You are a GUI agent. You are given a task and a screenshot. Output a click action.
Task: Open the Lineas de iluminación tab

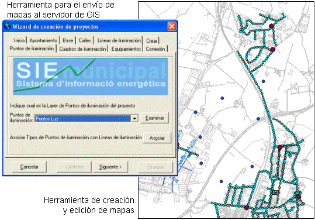pos(119,40)
